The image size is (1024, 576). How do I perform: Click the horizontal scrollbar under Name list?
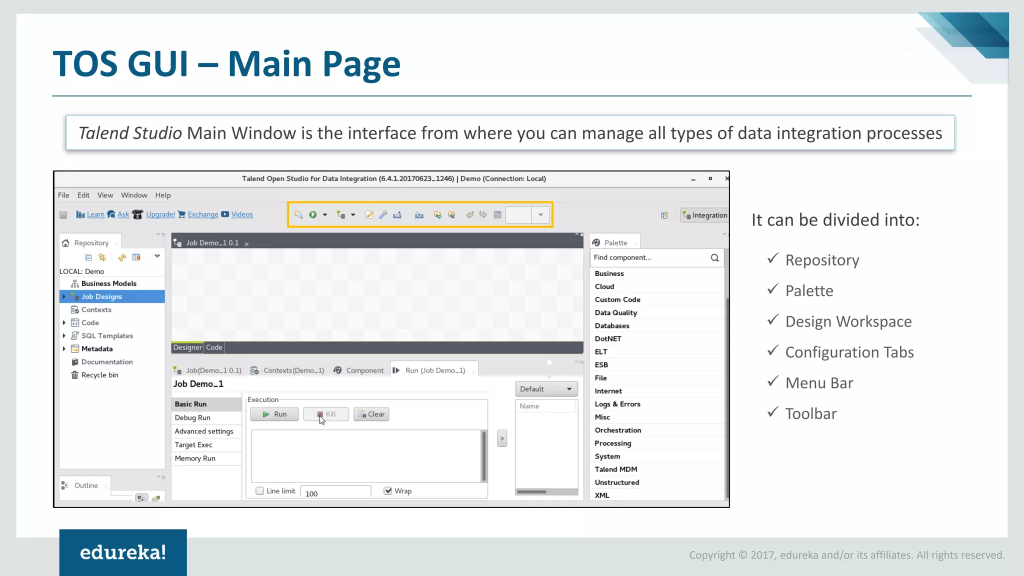pos(546,491)
